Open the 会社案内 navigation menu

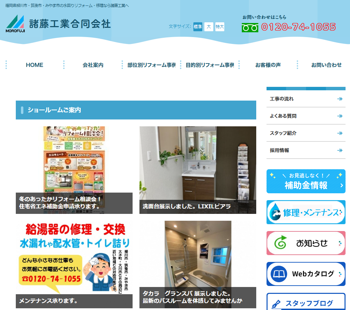[x=93, y=65]
